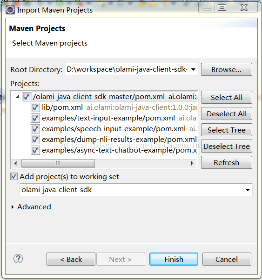Click the Eclipse icon in the title bar
This screenshot has height=280, width=262.
click(x=10, y=10)
